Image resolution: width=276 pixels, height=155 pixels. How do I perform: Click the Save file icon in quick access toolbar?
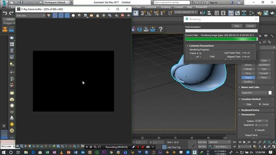pyautogui.click(x=22, y=3)
